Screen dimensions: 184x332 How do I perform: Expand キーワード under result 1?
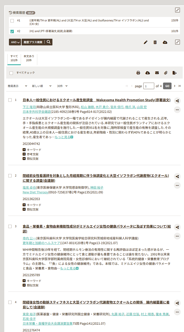pos(32,150)
